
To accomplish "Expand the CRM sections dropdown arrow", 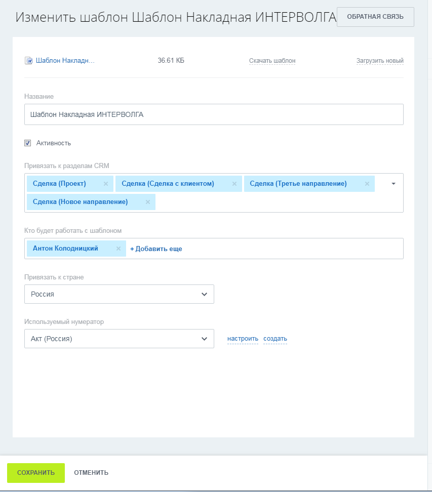I will (394, 184).
